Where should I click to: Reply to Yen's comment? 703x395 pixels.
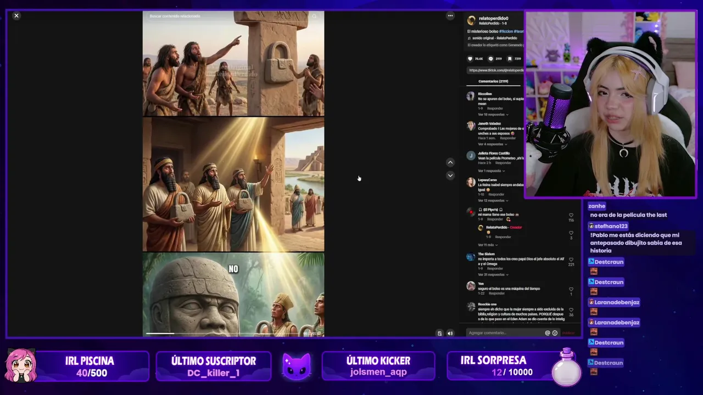click(x=496, y=293)
